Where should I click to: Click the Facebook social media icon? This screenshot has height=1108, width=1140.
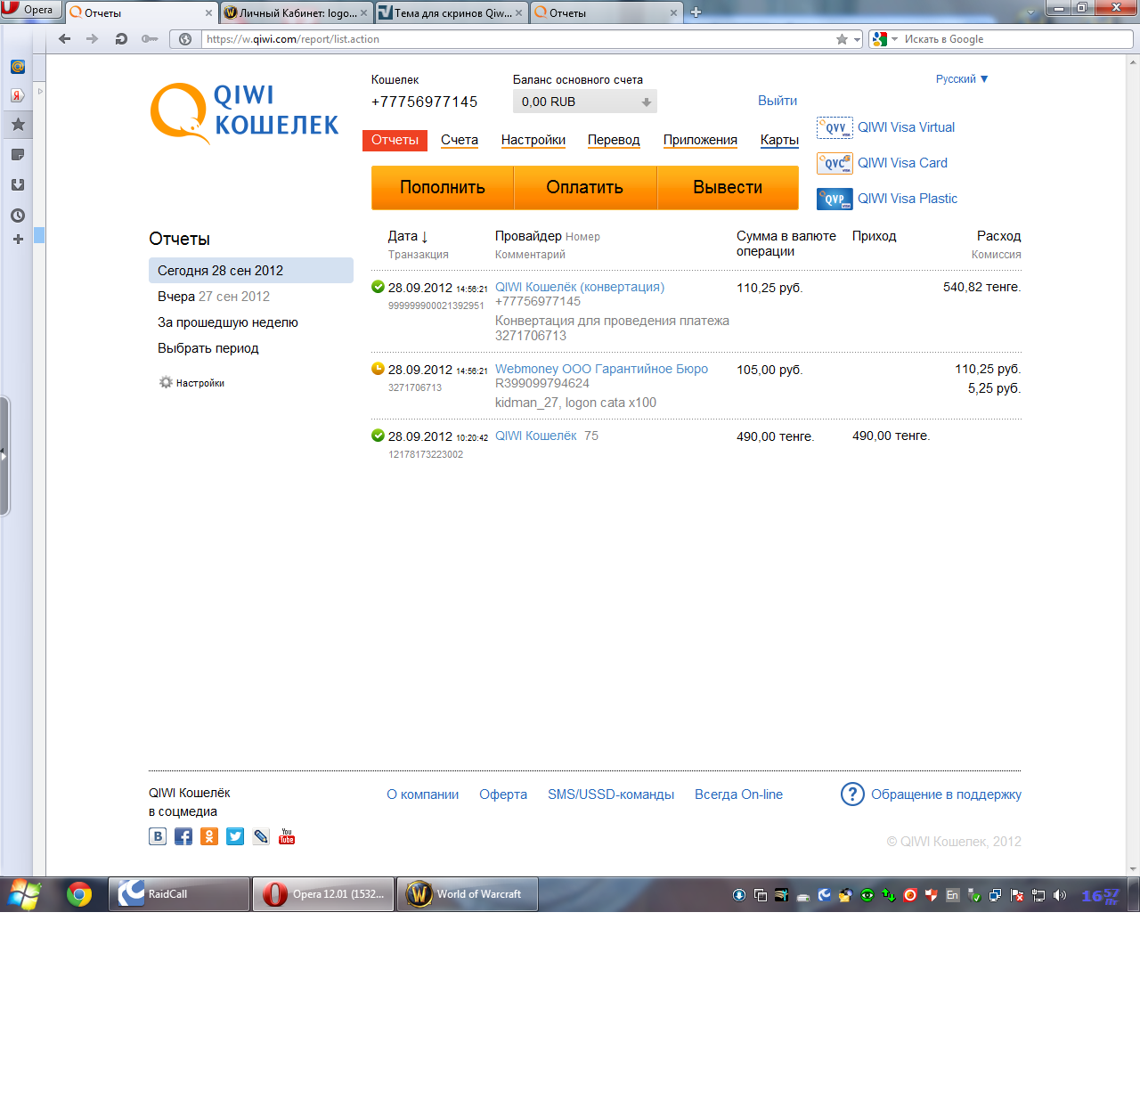[183, 836]
